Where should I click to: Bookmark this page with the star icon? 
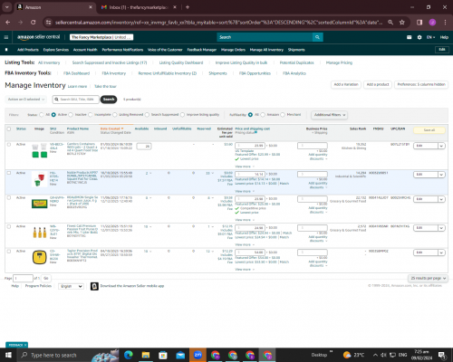(x=402, y=23)
